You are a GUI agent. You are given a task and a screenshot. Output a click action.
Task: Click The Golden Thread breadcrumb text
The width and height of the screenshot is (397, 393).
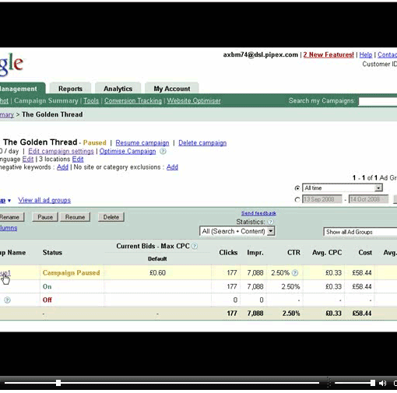[x=52, y=114]
